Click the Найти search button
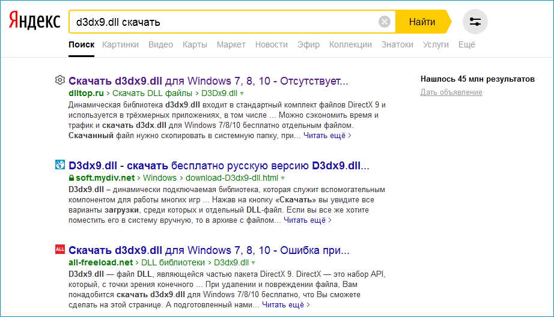This screenshot has height=317, width=554. point(422,22)
